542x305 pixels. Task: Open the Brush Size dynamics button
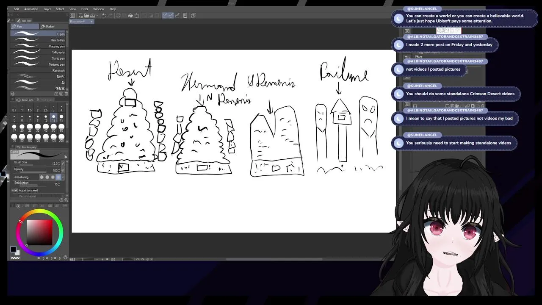click(x=63, y=164)
